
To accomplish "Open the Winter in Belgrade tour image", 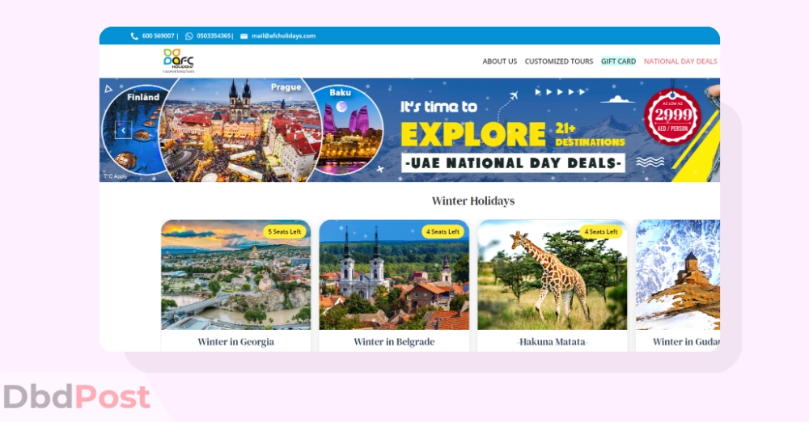I will point(394,275).
